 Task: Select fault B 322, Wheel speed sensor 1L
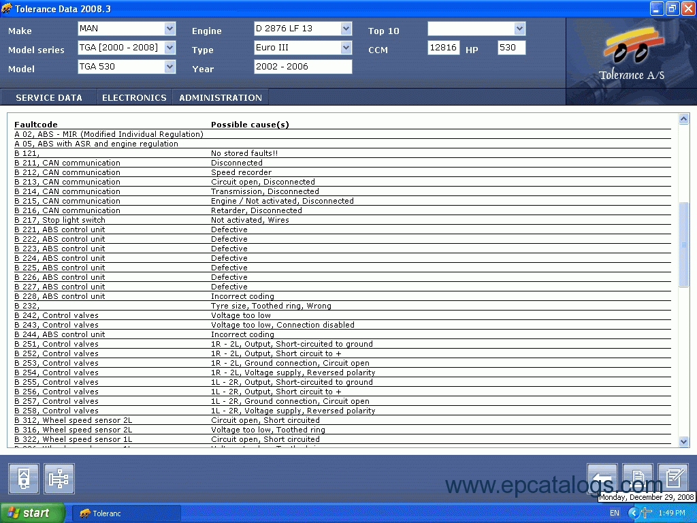click(x=342, y=440)
